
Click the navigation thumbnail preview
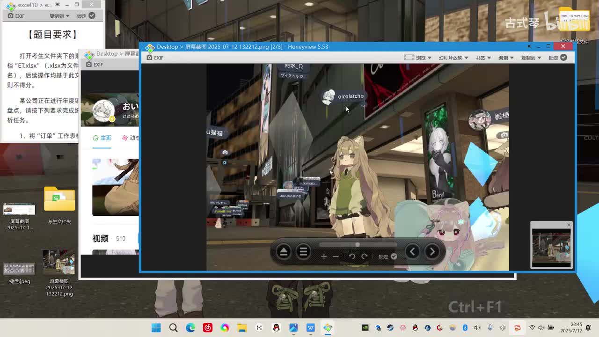click(551, 248)
